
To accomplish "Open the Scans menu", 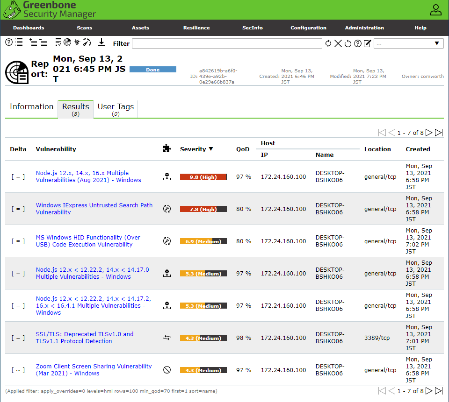I will pos(85,28).
